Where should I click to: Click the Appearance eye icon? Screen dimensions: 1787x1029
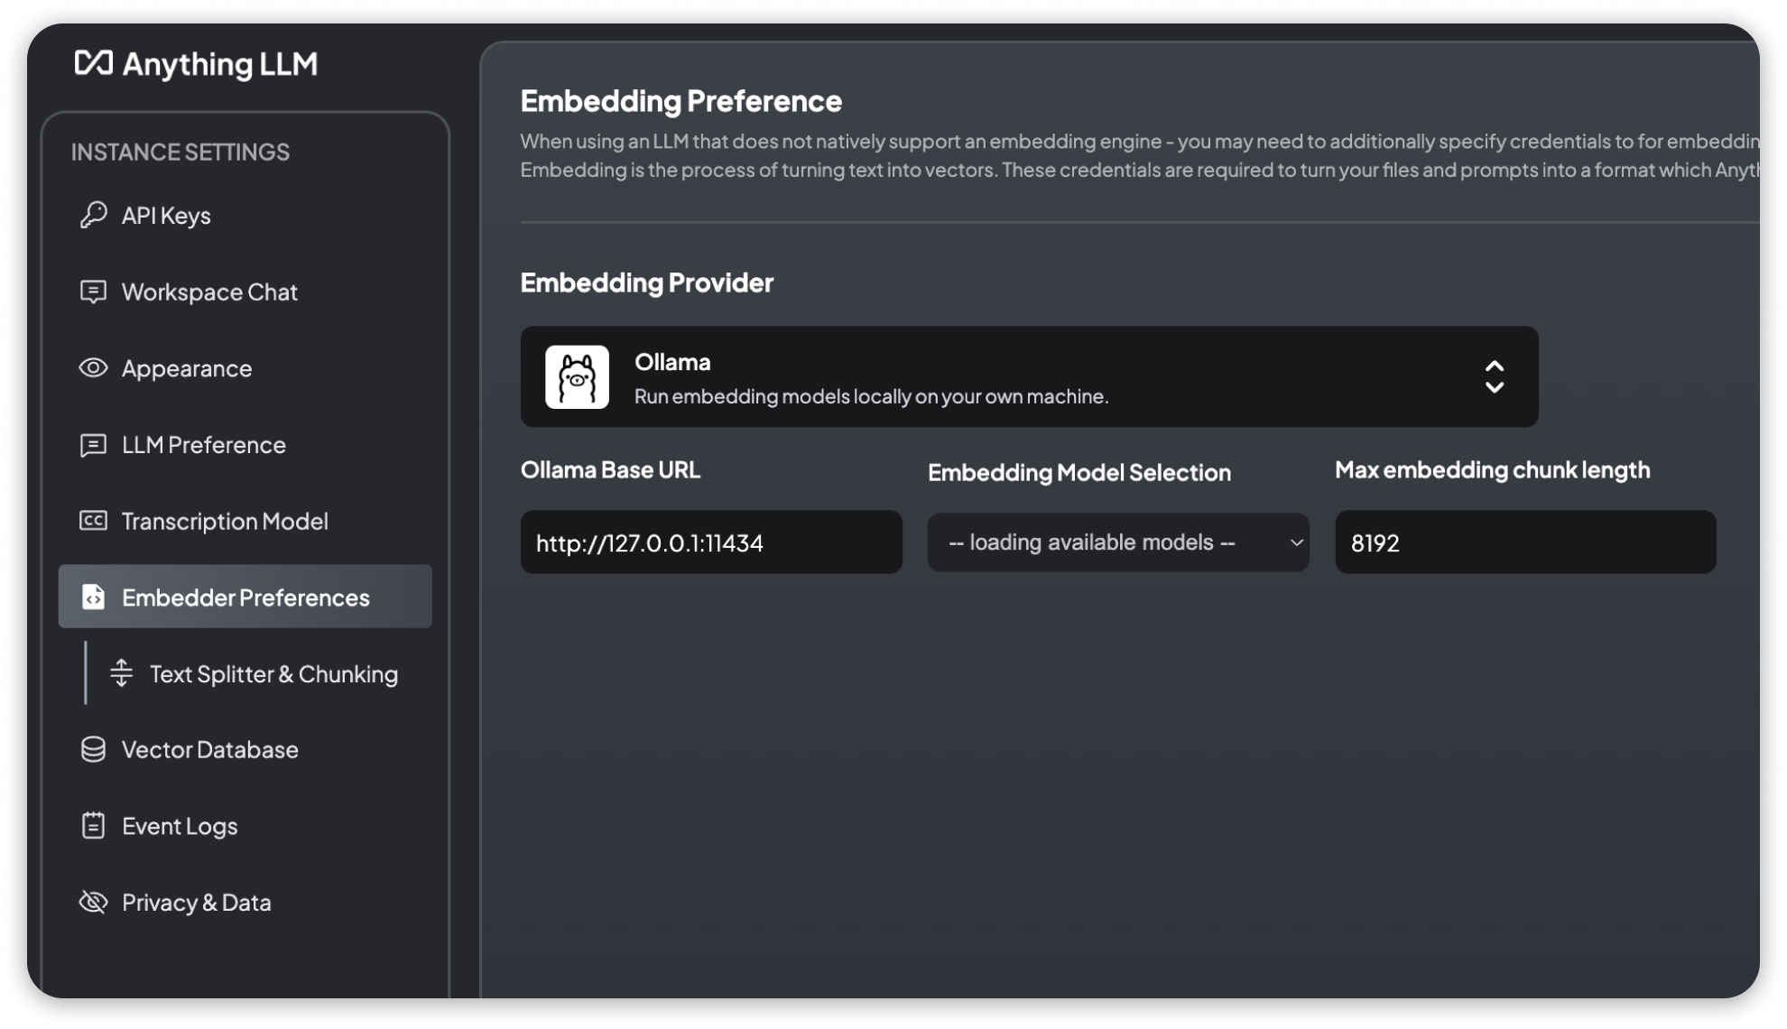[93, 368]
